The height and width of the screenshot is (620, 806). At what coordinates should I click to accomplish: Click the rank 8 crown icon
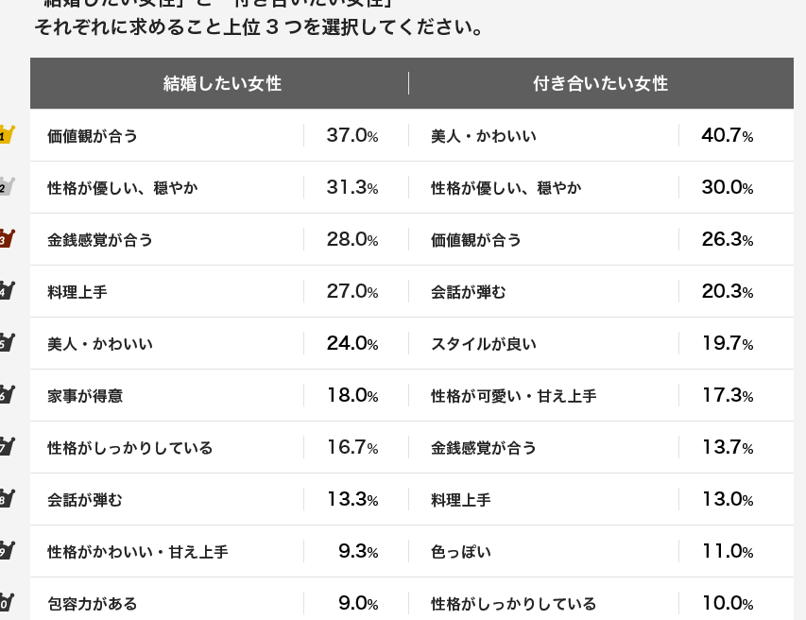point(6,499)
